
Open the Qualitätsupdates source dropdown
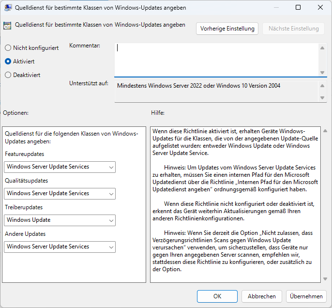coord(60,194)
